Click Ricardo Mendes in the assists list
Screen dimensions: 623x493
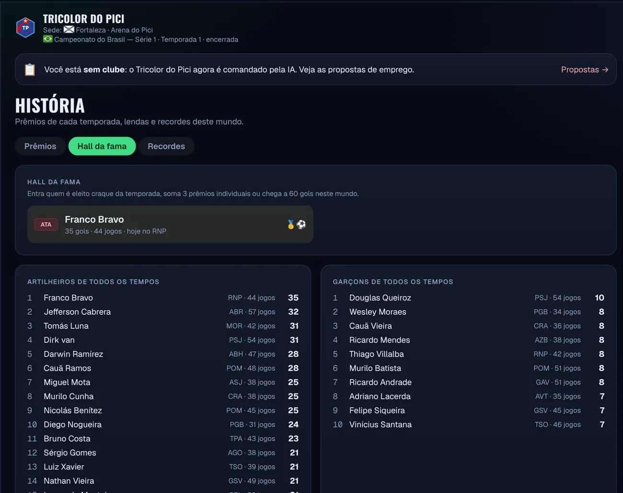click(469, 340)
